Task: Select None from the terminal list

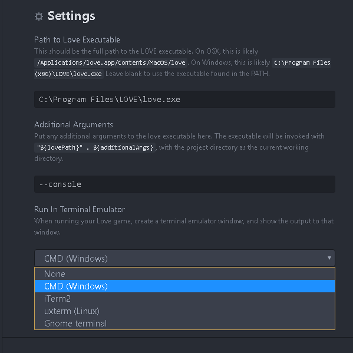Action: pyautogui.click(x=184, y=274)
